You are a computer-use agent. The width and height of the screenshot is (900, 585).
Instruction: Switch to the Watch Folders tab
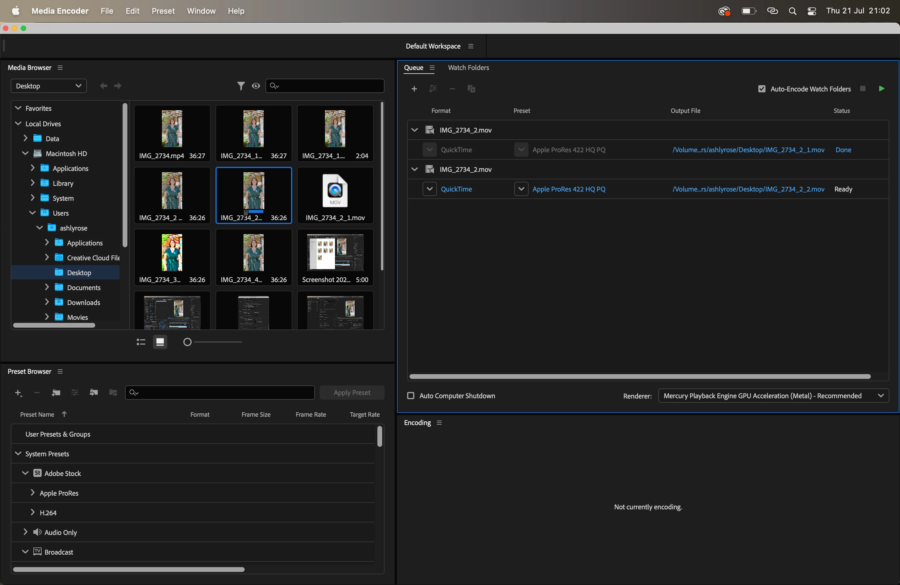point(468,67)
